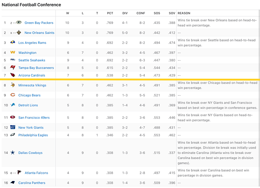
Task: Click the Minnesota Vikings logo
Action: click(x=13, y=85)
